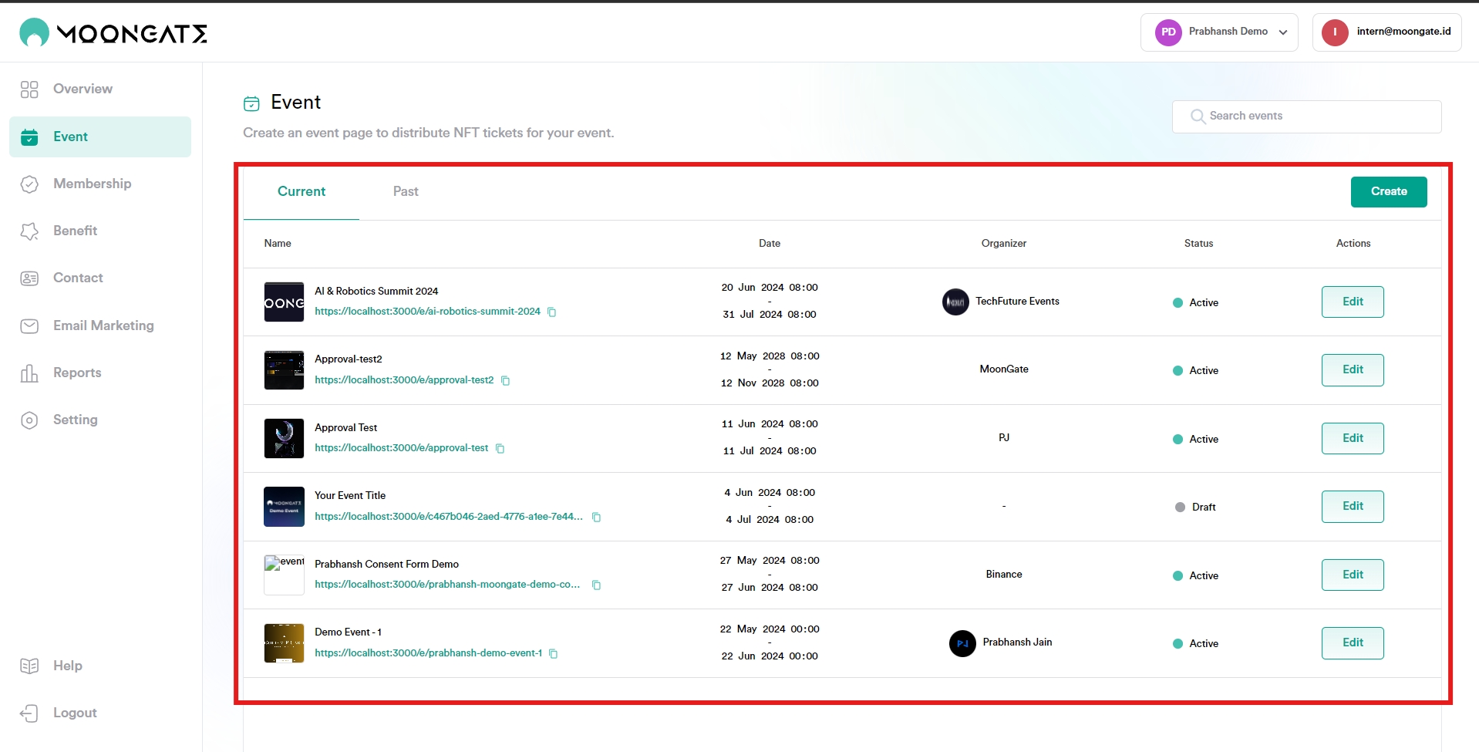This screenshot has width=1479, height=752.
Task: Open the Setting page
Action: (x=75, y=420)
